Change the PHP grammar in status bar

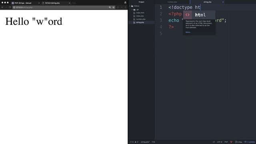click(226, 142)
